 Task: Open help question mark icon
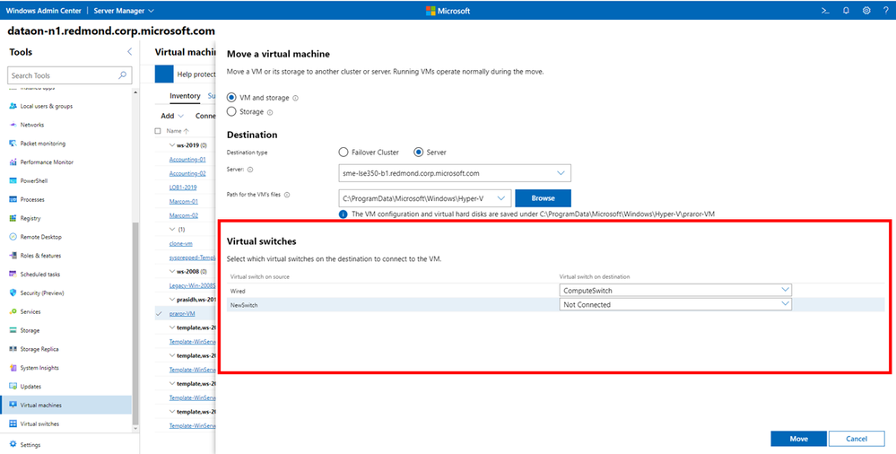click(x=886, y=10)
